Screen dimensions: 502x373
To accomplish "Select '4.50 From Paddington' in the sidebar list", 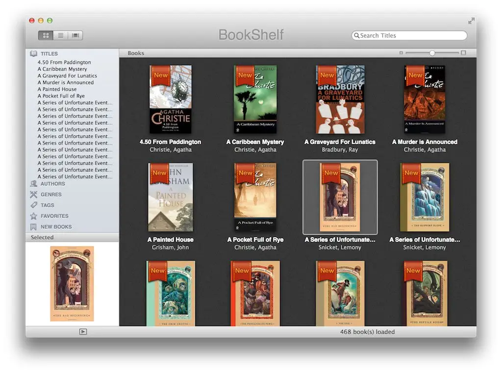I will click(x=64, y=62).
